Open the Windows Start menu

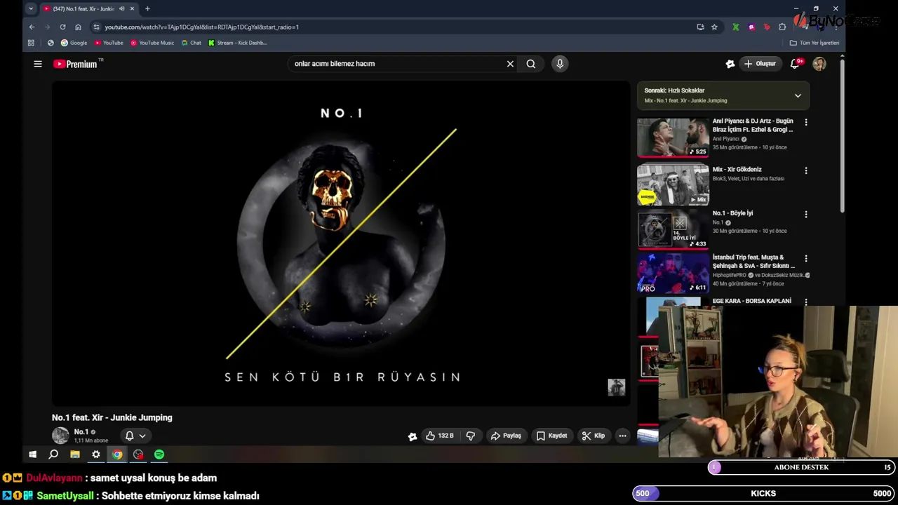point(32,454)
